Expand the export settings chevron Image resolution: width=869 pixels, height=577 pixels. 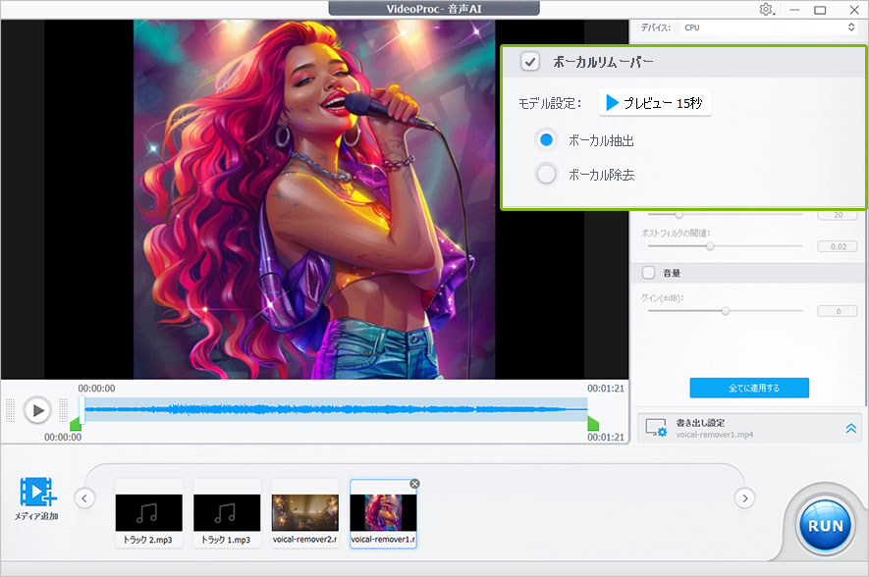(x=850, y=428)
